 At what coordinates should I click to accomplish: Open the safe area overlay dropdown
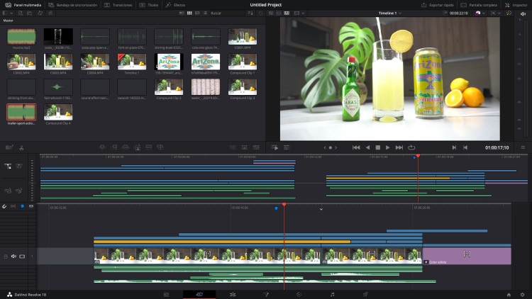tap(299, 13)
